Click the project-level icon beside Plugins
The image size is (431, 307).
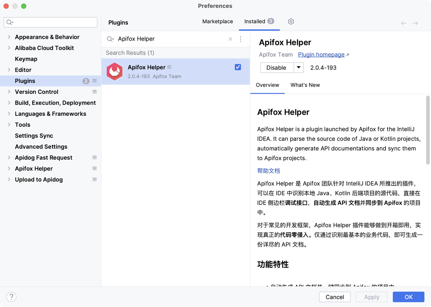pyautogui.click(x=95, y=81)
